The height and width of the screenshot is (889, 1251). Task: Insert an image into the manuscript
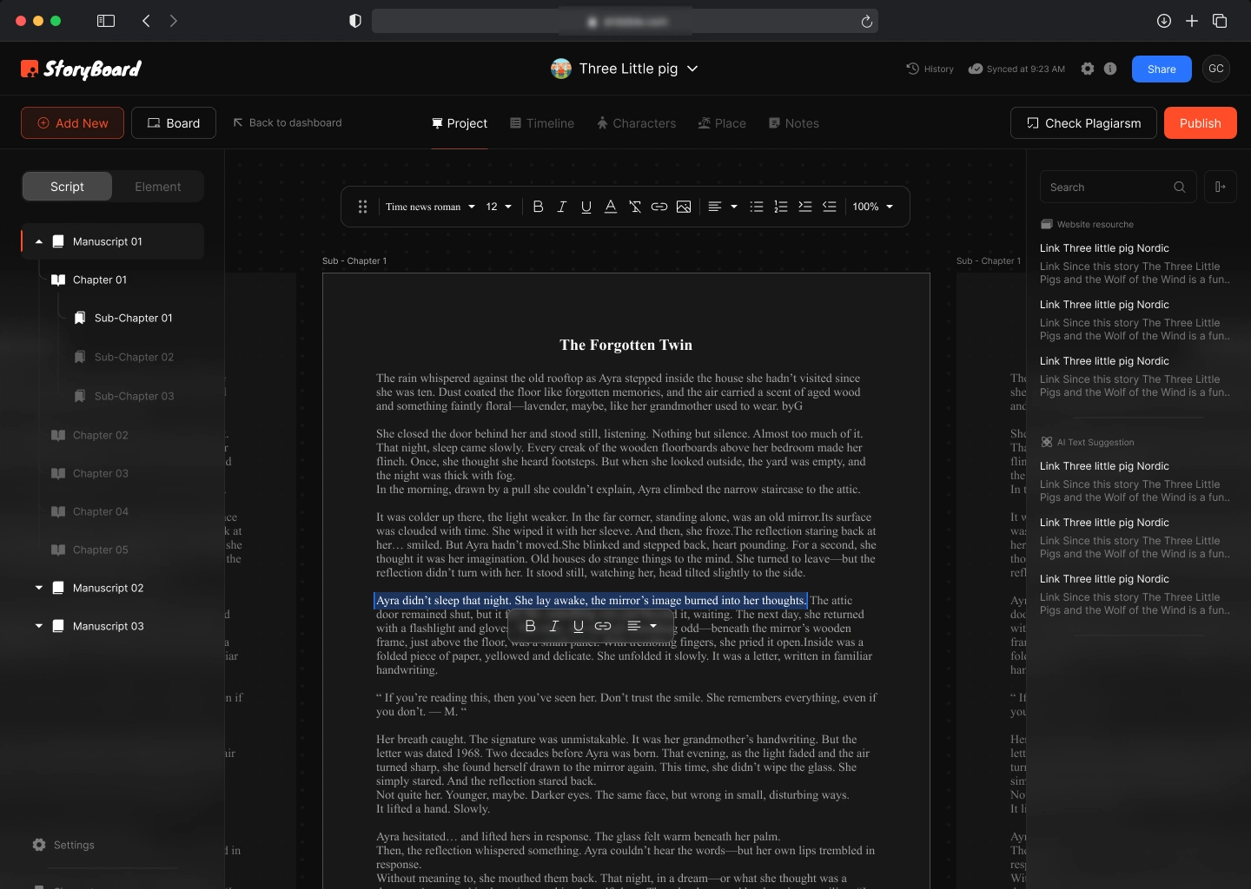click(684, 207)
